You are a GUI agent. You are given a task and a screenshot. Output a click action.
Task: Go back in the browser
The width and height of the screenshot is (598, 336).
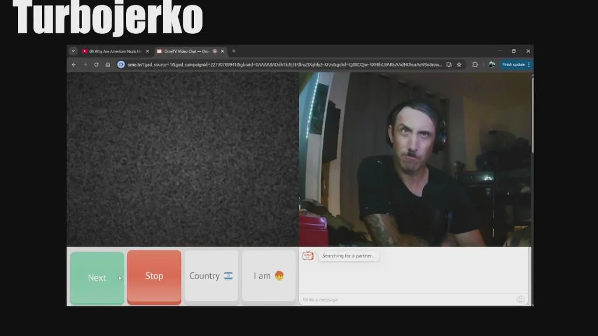tap(74, 64)
